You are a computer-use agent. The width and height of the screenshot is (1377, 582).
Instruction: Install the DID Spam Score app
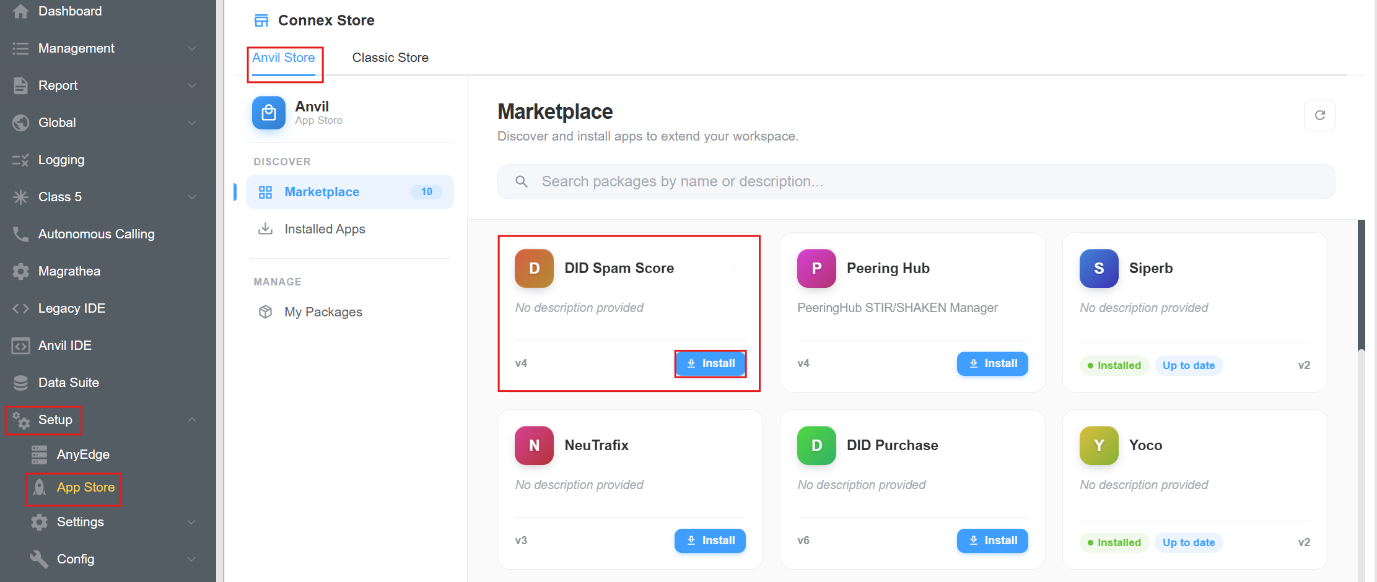(710, 363)
